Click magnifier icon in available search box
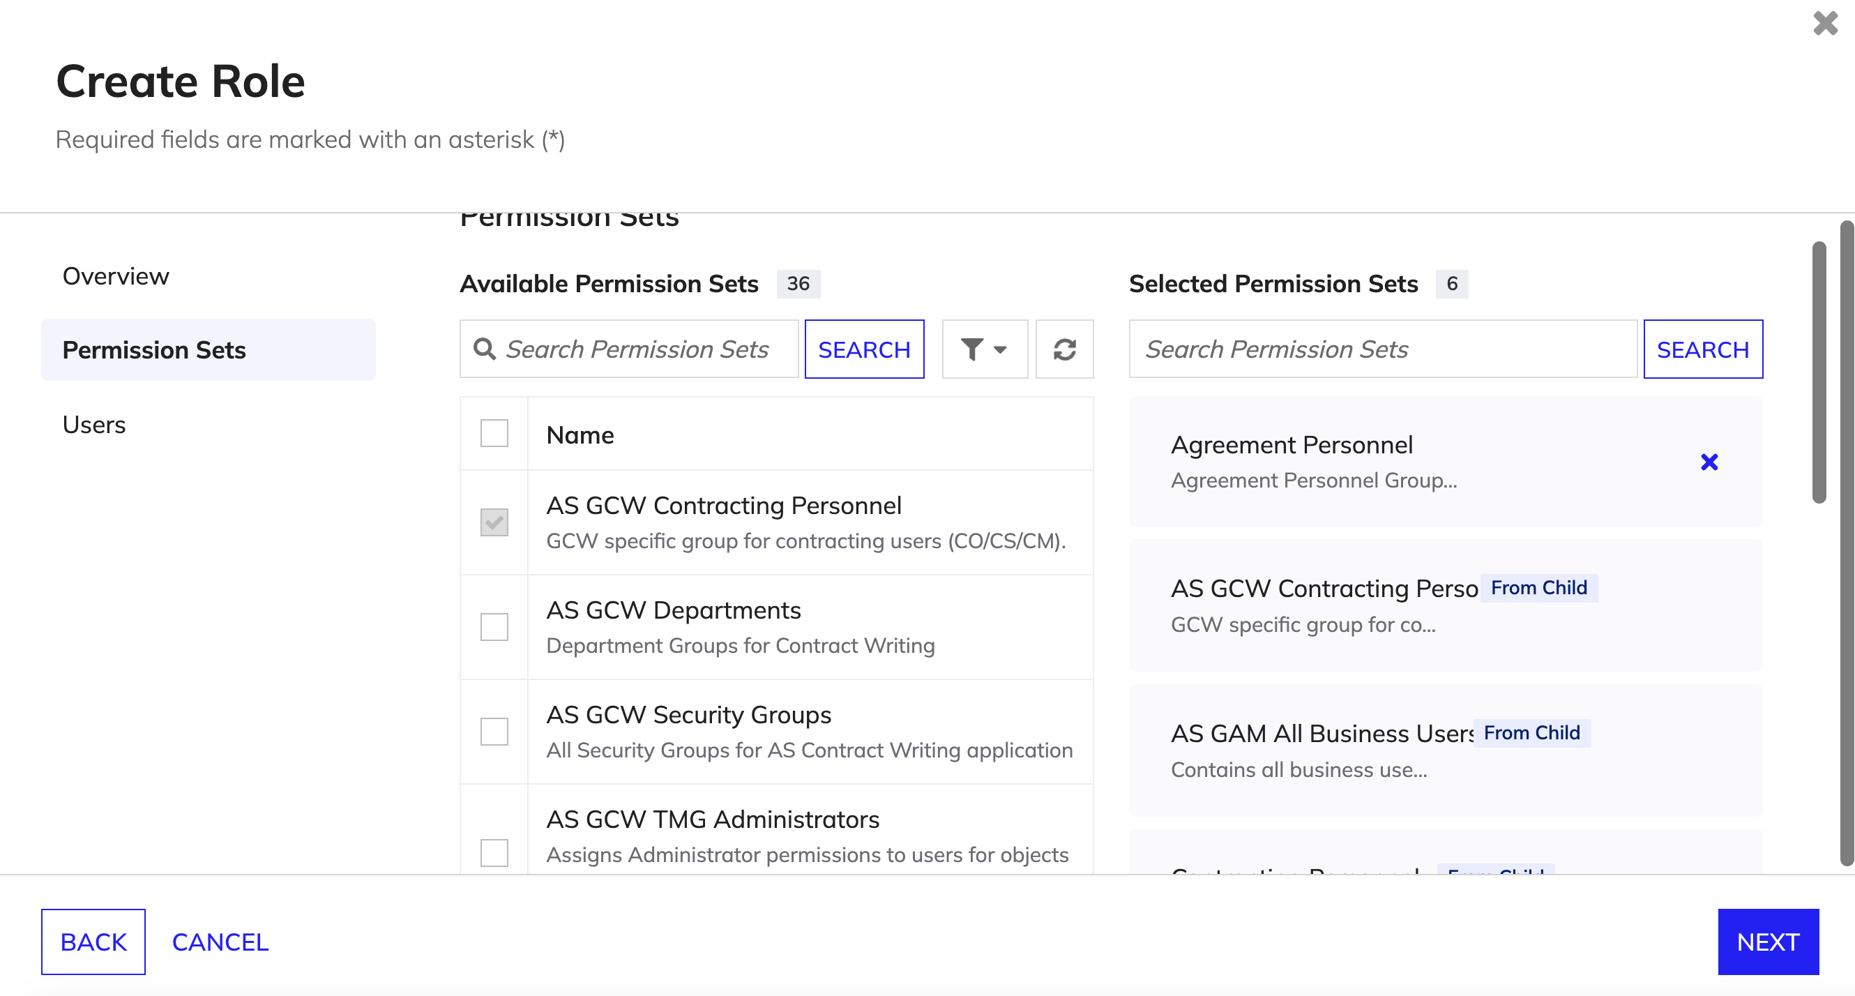 (485, 349)
